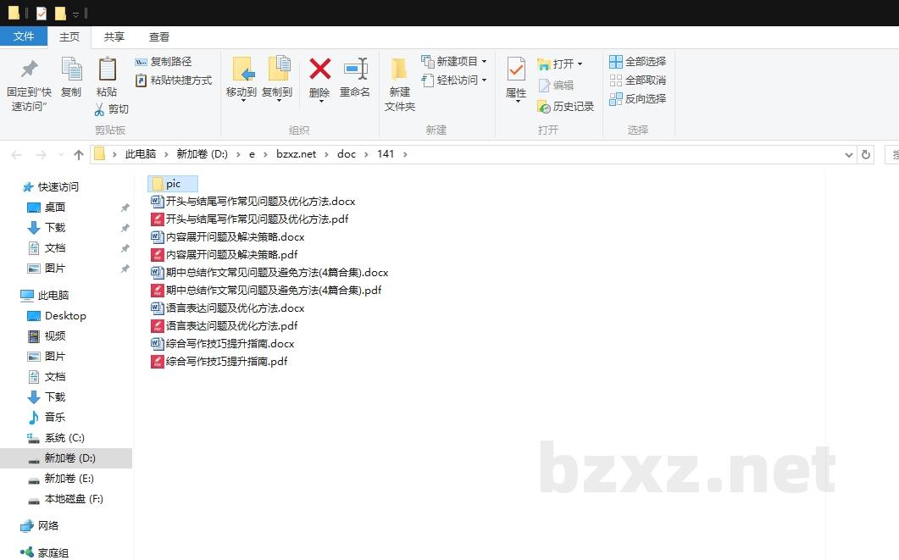Click the Rename icon in ribbon

355,69
